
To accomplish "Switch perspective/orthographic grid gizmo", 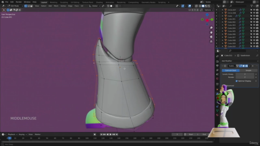I will coord(211,41).
